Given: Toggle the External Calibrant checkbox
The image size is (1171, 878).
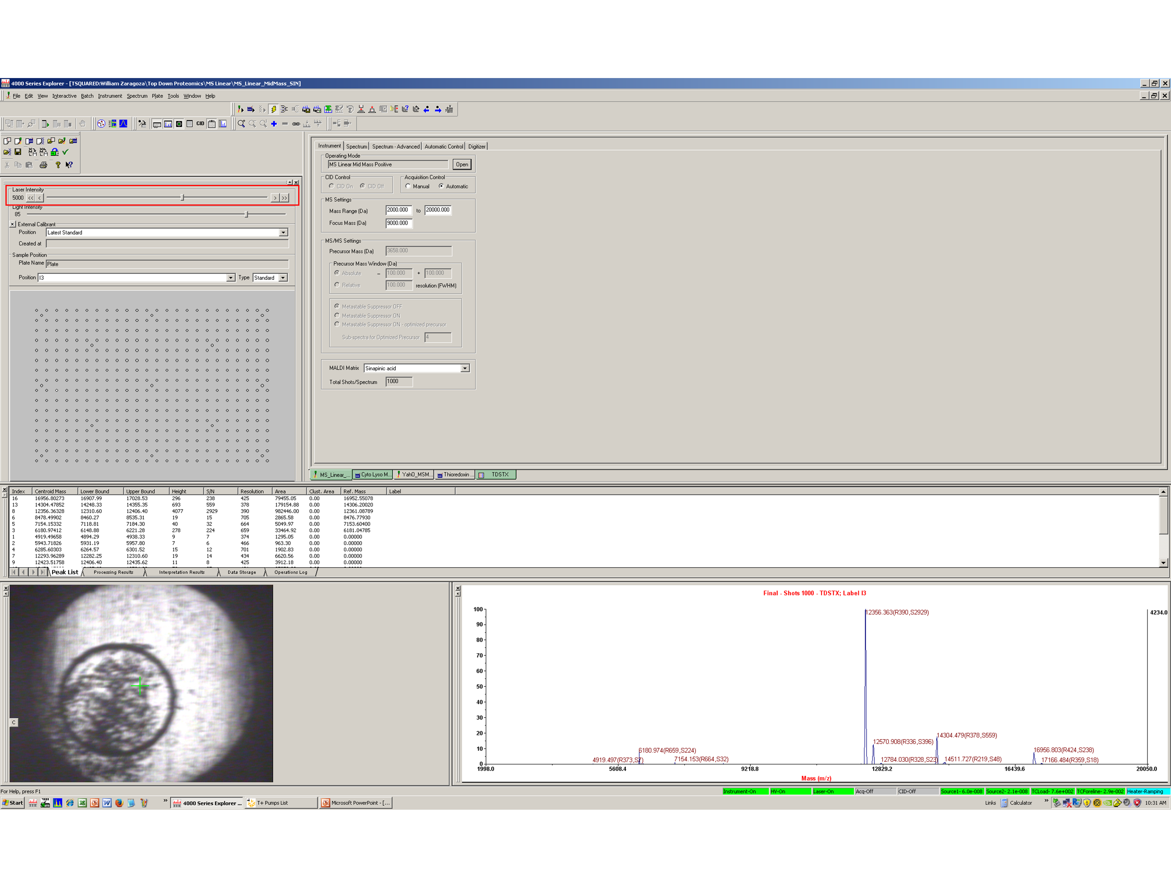Looking at the screenshot, I should pyautogui.click(x=13, y=224).
